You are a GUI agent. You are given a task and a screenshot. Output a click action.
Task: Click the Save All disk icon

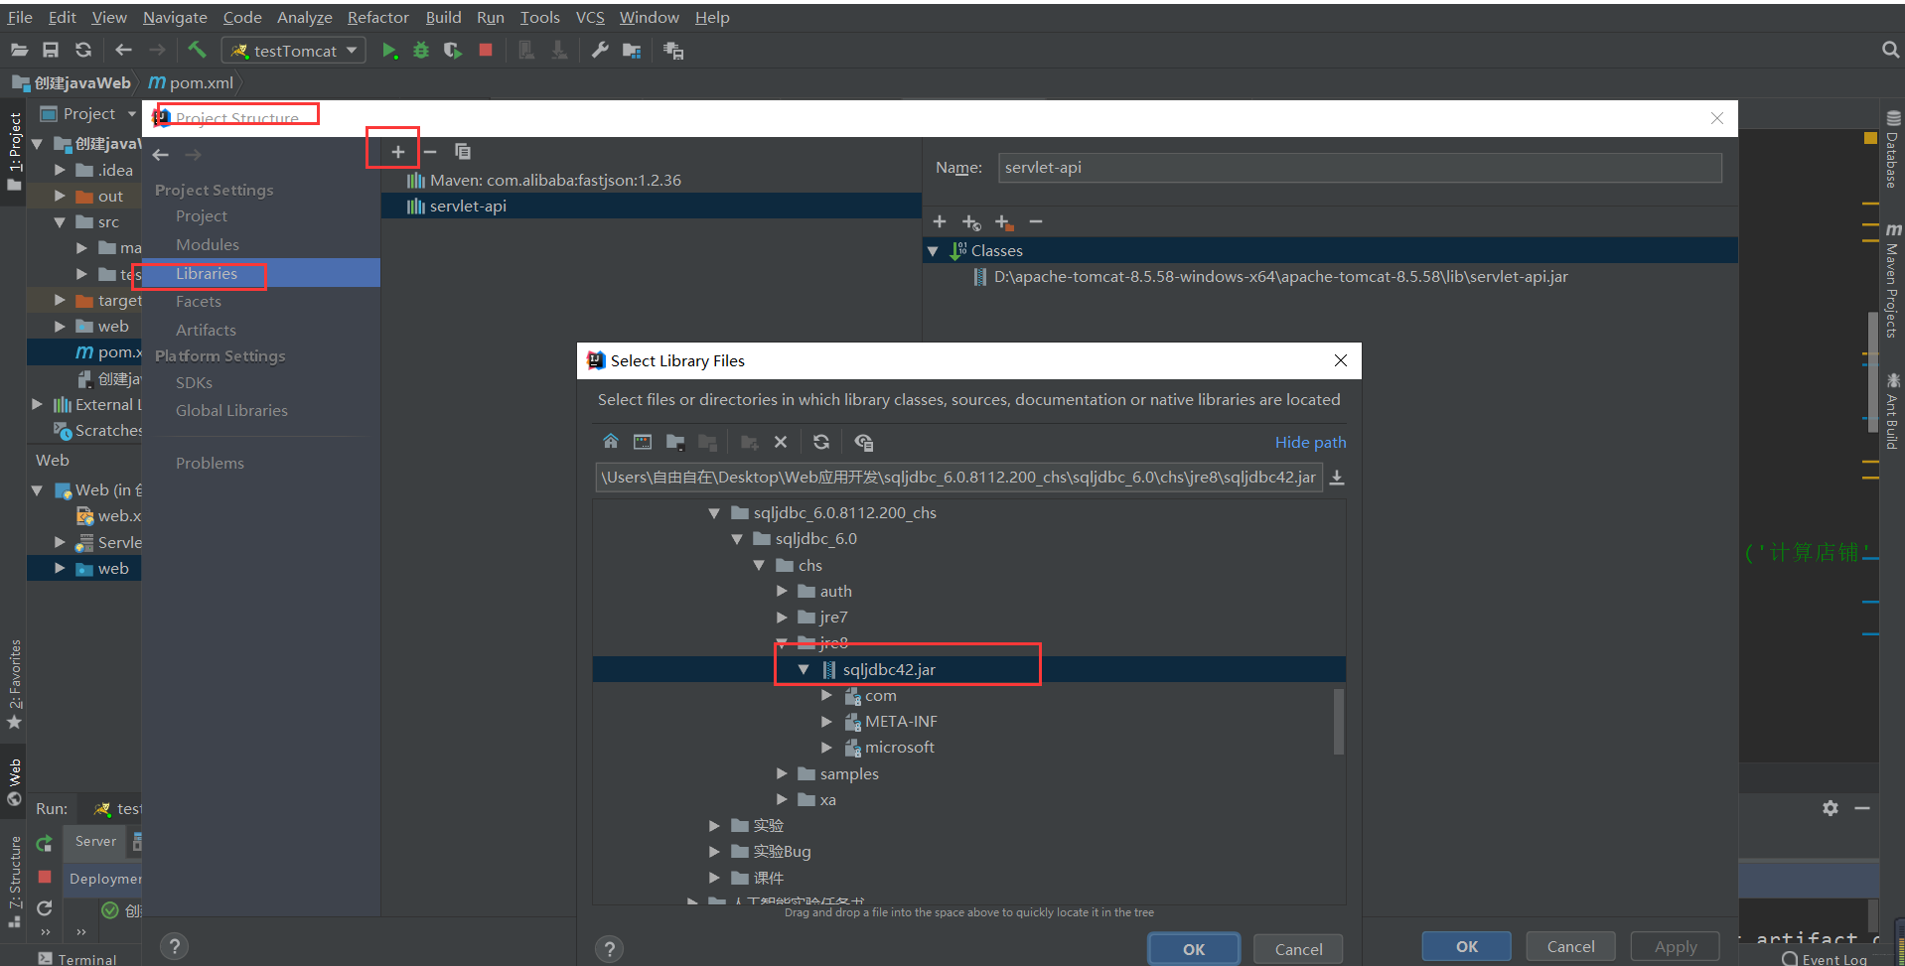51,50
